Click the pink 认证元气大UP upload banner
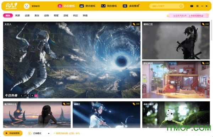213x137 pixels. point(188,16)
